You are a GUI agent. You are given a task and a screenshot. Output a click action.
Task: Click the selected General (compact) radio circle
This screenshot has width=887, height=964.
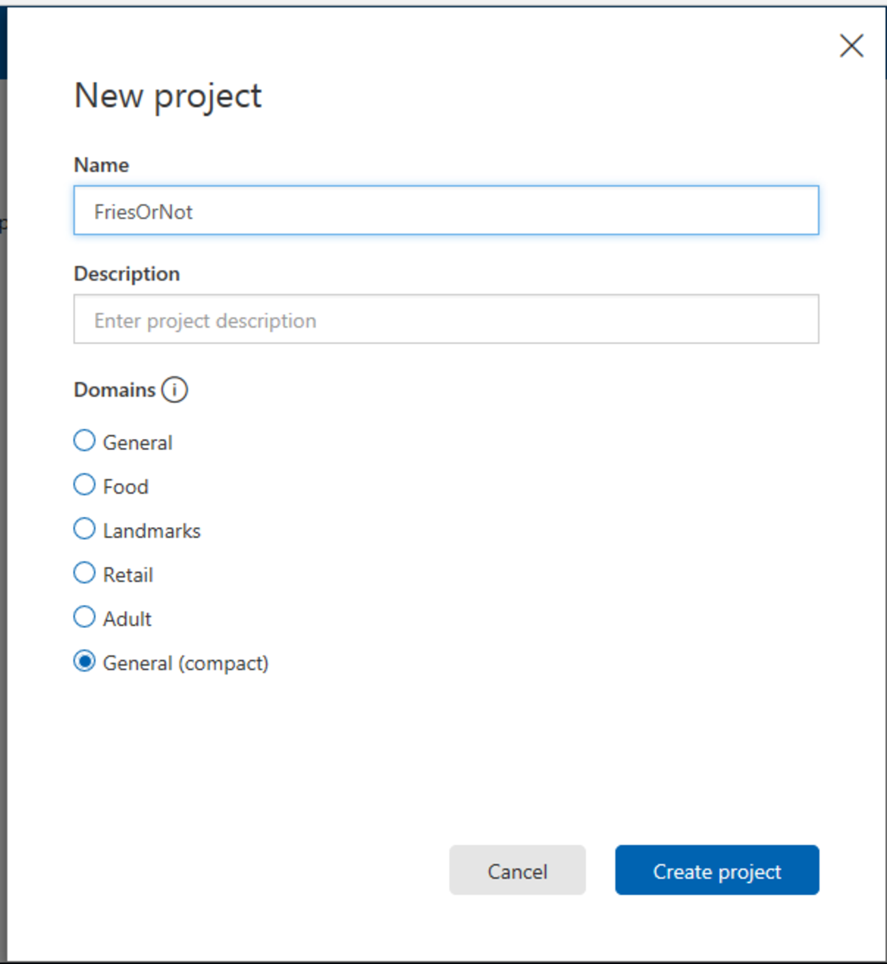click(x=85, y=662)
